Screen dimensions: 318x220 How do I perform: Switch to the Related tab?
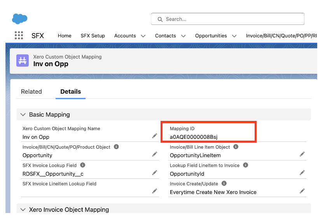(31, 92)
